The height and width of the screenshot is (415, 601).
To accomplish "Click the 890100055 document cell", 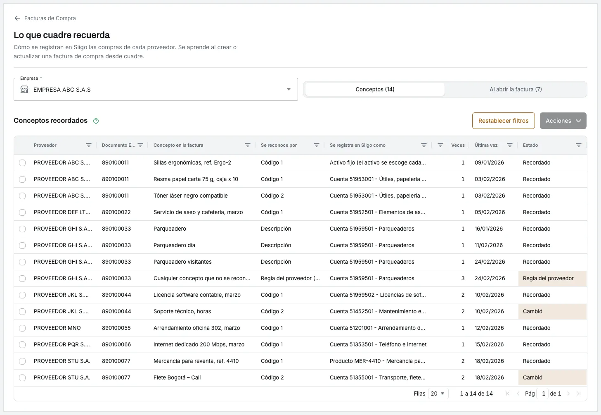I will point(116,328).
